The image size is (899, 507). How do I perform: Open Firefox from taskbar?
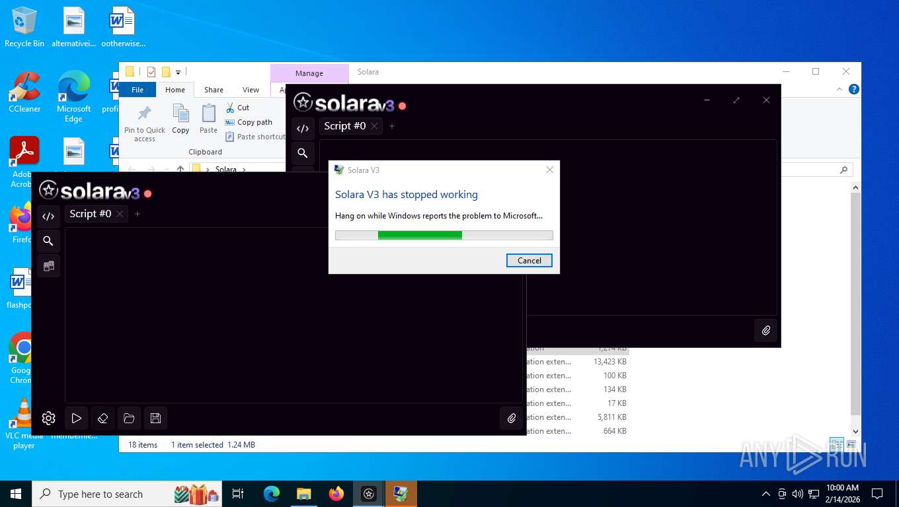pyautogui.click(x=336, y=493)
